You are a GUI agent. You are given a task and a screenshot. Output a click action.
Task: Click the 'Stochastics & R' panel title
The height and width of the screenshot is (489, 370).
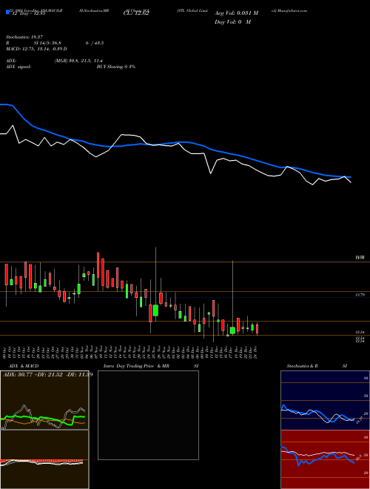tap(303, 366)
